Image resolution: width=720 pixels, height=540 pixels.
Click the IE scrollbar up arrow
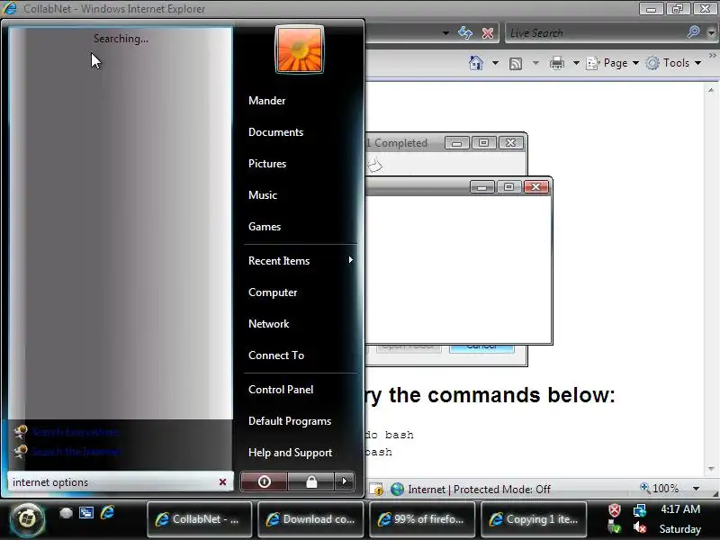click(711, 91)
